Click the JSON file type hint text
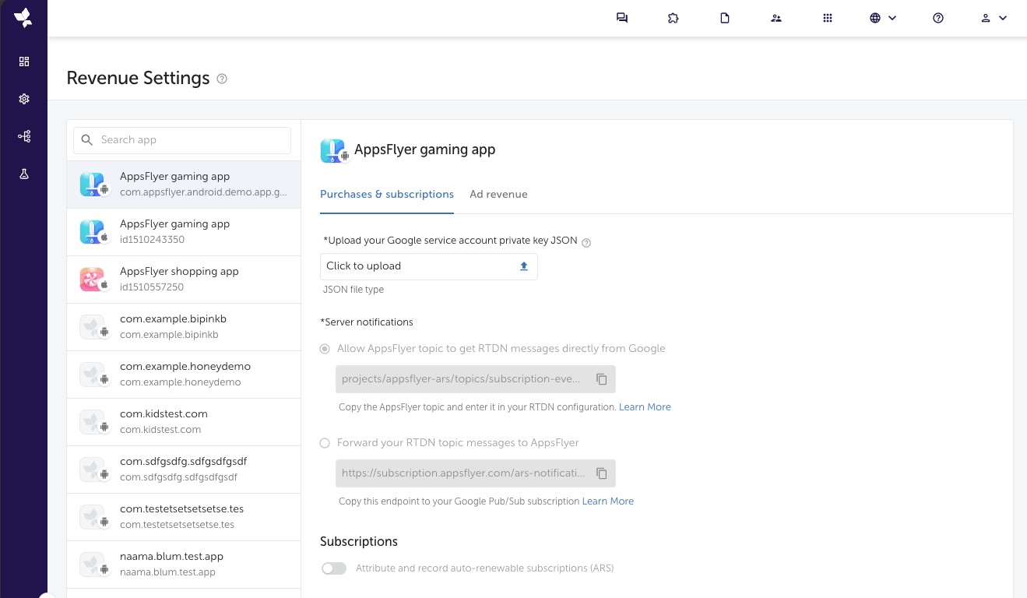Viewport: 1027px width, 598px height. click(x=353, y=290)
